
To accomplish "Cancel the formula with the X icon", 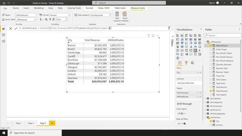I will (x=11, y=28).
